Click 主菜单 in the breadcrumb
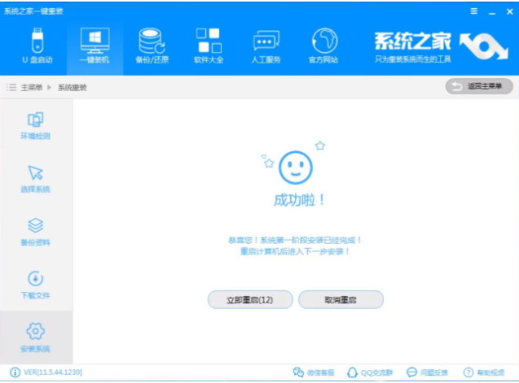519x383 pixels. coord(32,87)
